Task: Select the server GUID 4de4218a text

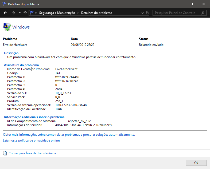Action: click(x=84, y=125)
